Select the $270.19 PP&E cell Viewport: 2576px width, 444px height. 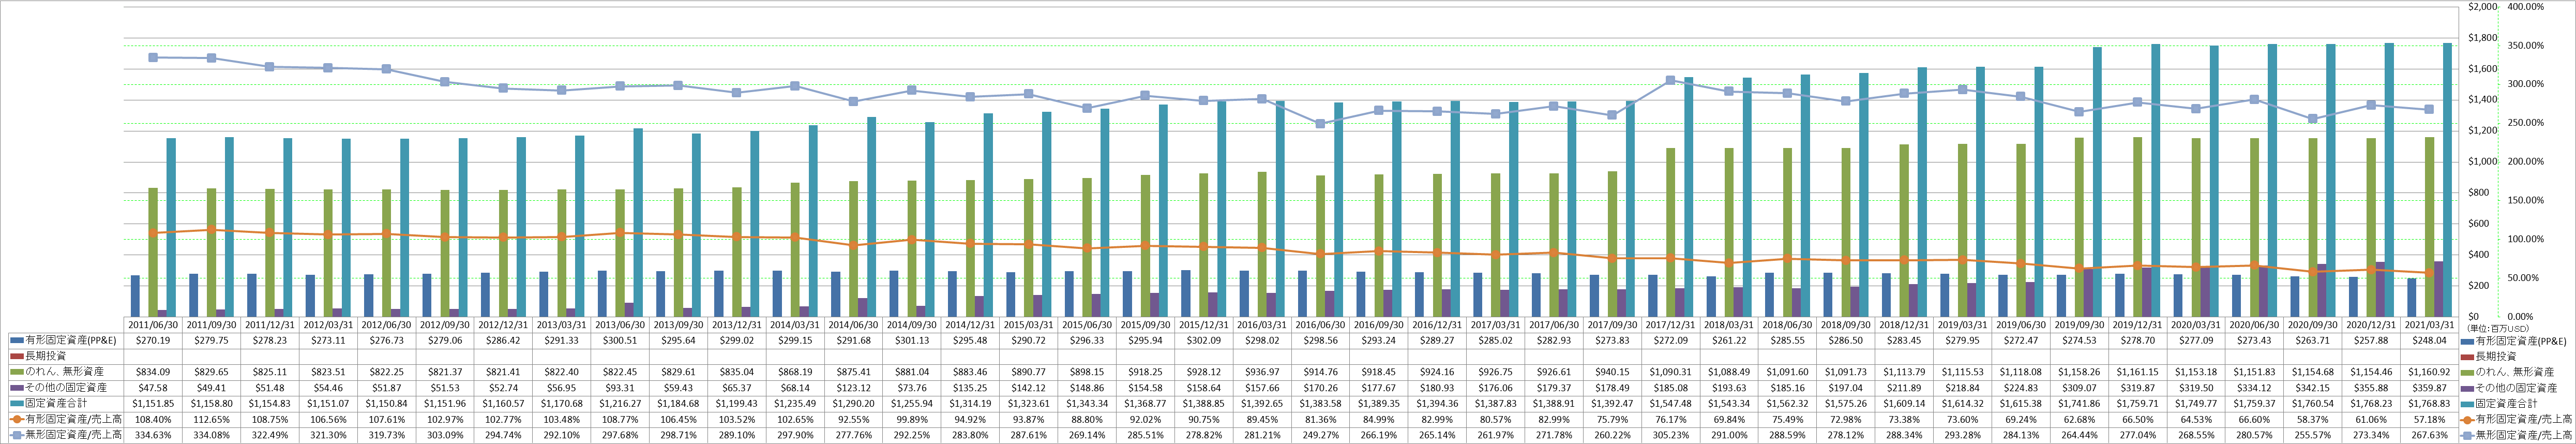click(x=153, y=341)
